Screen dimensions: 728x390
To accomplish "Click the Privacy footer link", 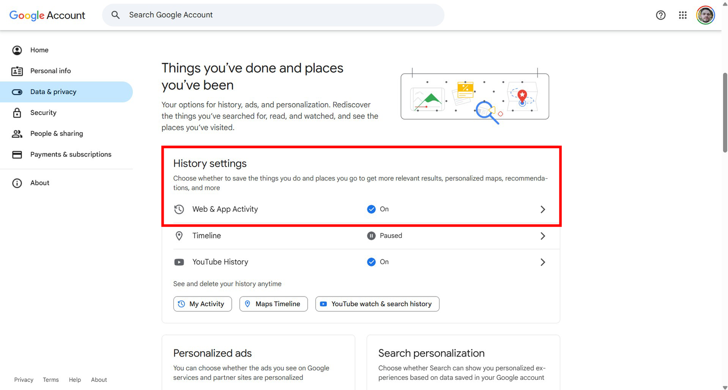I will (x=24, y=380).
